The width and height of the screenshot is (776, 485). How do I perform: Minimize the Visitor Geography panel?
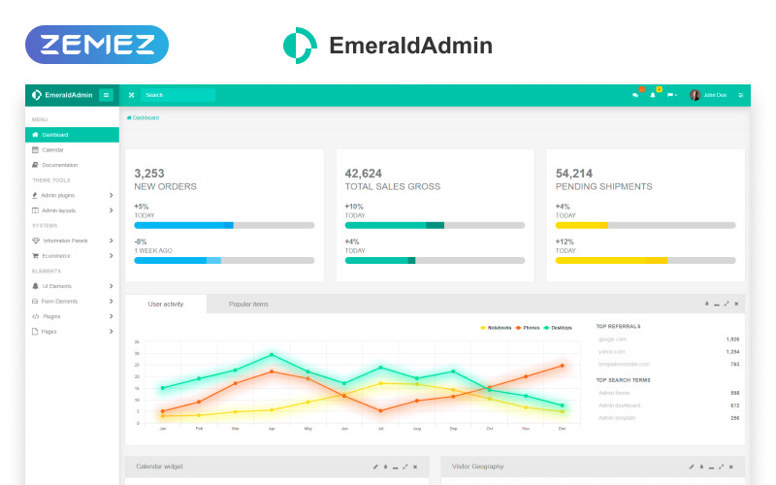pos(711,468)
